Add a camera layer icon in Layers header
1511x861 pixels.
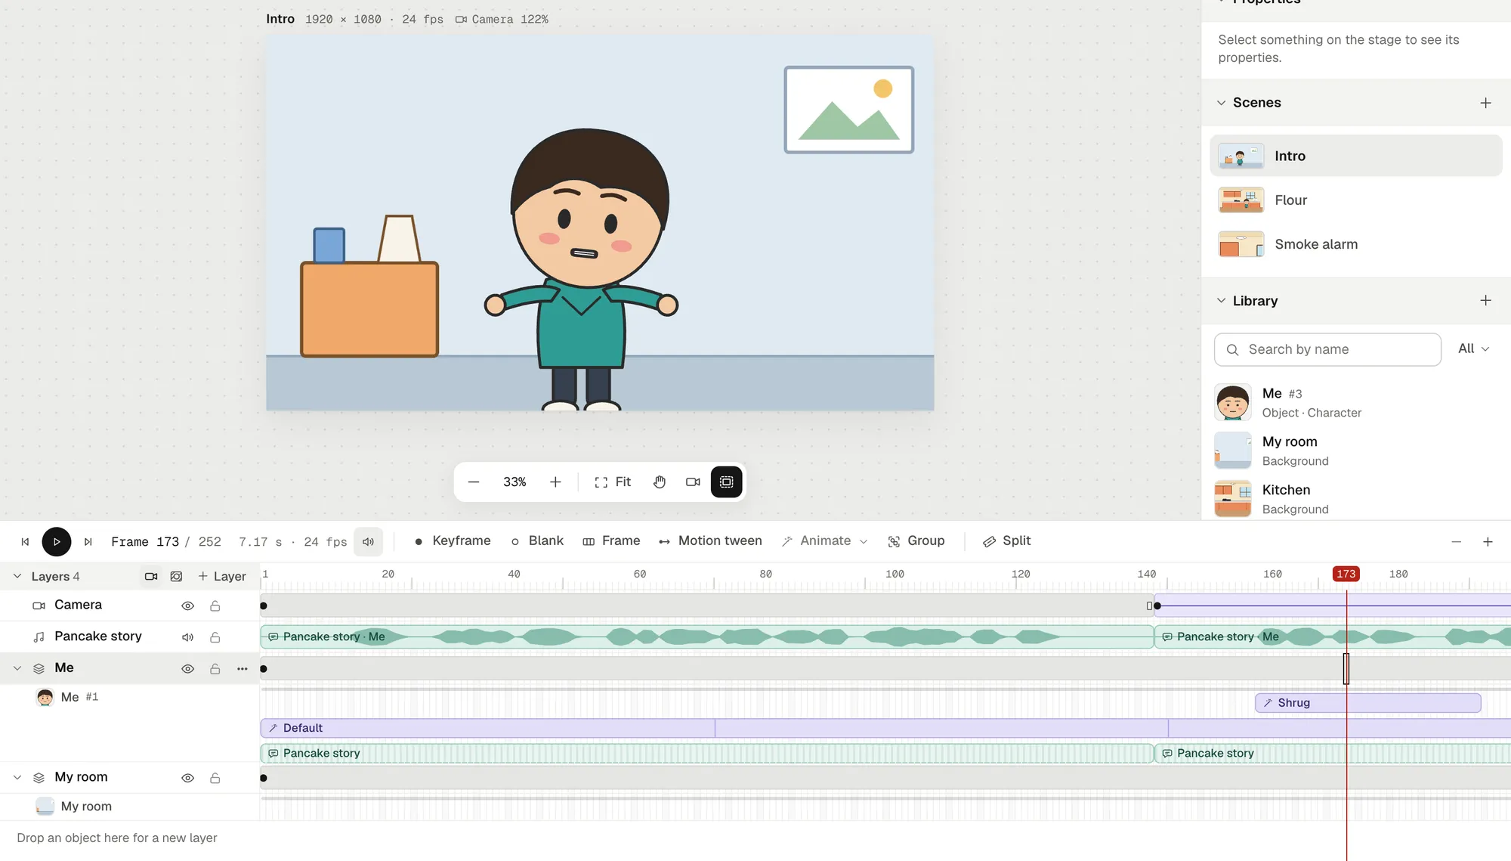click(151, 577)
